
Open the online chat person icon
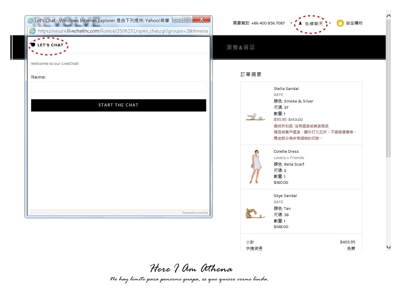[300, 23]
